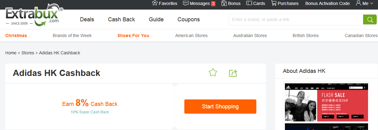This screenshot has width=378, height=130.
Task: Click the brand search input field
Action: point(295,19)
